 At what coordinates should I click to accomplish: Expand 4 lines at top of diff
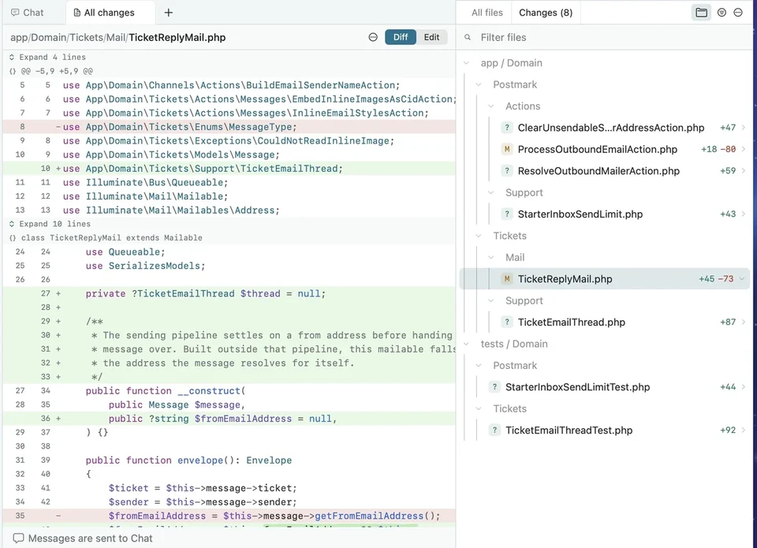point(47,57)
